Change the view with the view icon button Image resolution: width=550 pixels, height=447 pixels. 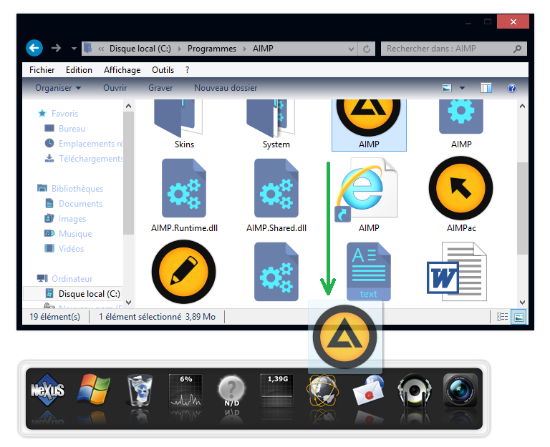[447, 88]
